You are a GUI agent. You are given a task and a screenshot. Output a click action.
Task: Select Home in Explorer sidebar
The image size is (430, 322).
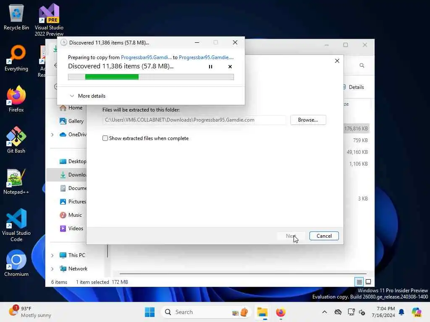72,108
